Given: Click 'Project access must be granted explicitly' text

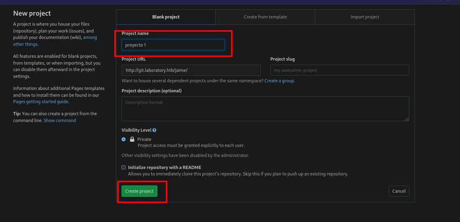Looking at the screenshot, I should 191,145.
